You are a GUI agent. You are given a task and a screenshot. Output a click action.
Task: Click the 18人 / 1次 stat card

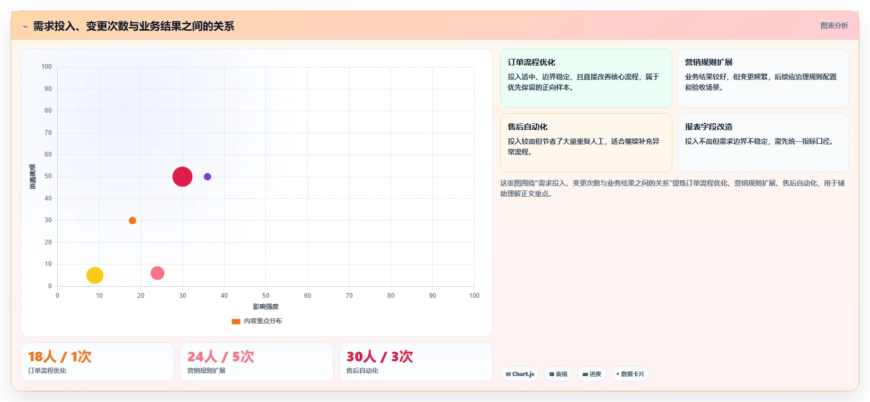pos(97,362)
